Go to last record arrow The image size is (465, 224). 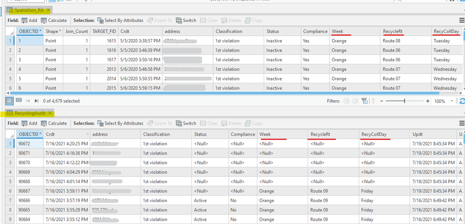36,101
